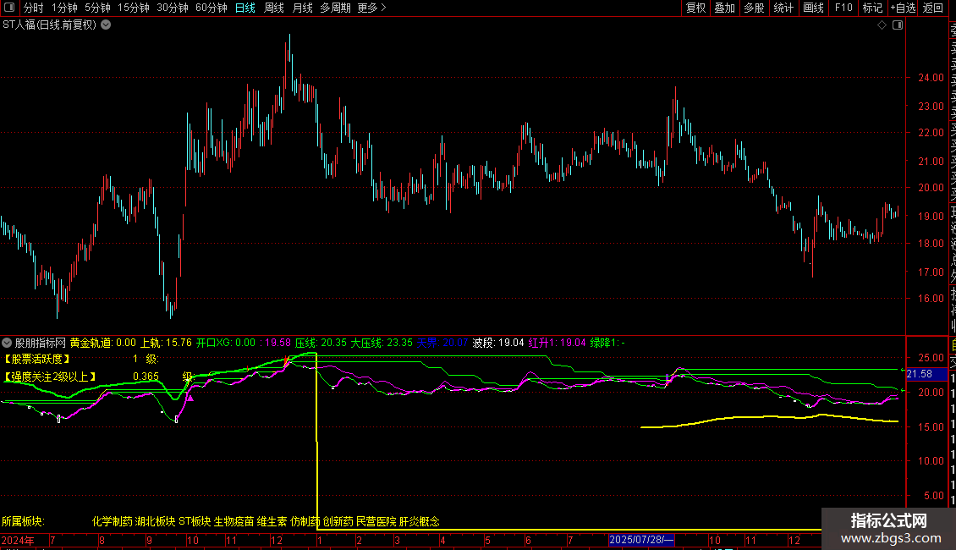Activate the 画线 drawing tool

coord(813,8)
